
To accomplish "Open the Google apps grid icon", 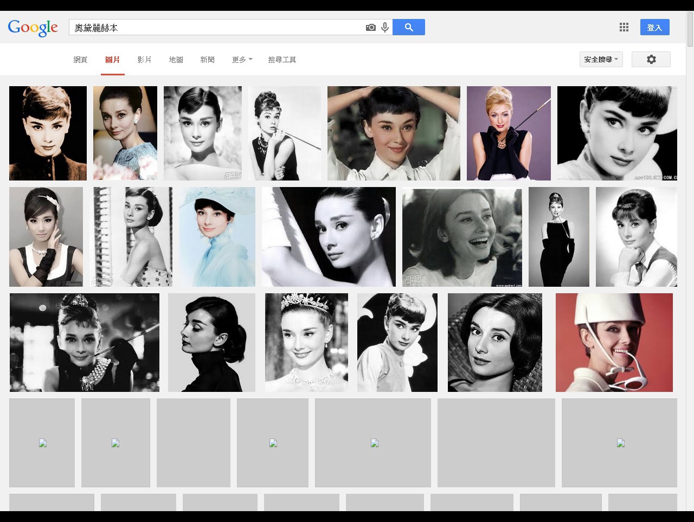I will 624,27.
